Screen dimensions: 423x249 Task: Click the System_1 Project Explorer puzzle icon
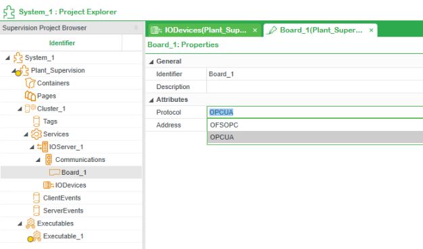[x=9, y=12]
